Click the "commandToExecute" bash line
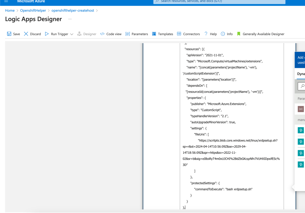This screenshot has width=305, height=213. pyautogui.click(x=223, y=189)
